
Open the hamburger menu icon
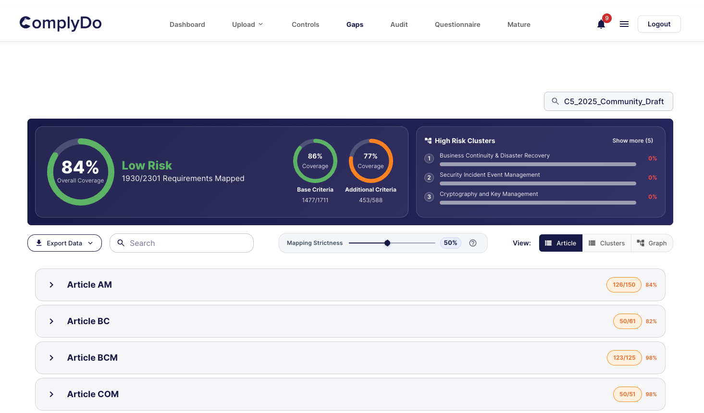[624, 24]
